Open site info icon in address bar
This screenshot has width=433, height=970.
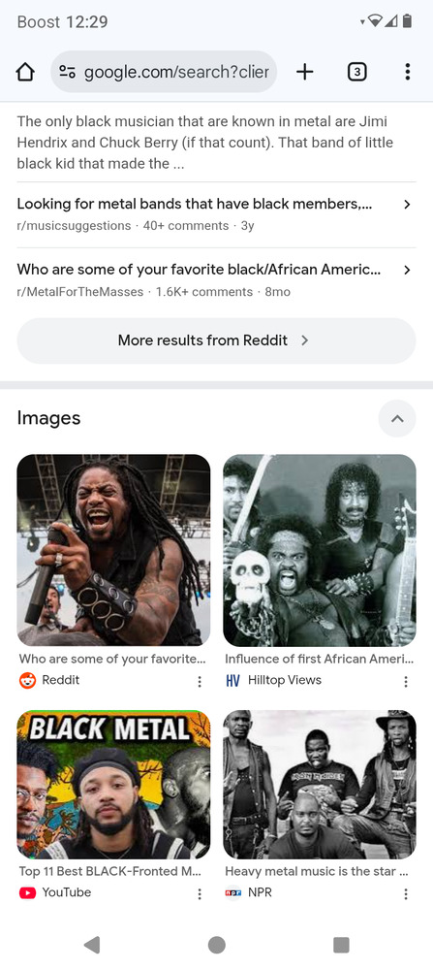coord(68,73)
